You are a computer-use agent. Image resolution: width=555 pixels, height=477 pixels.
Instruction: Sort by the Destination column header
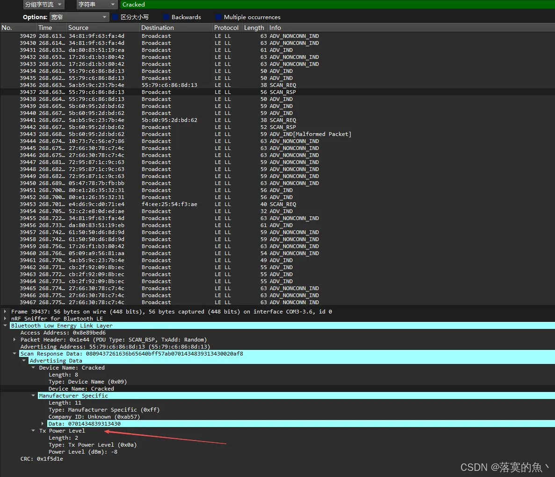point(176,28)
